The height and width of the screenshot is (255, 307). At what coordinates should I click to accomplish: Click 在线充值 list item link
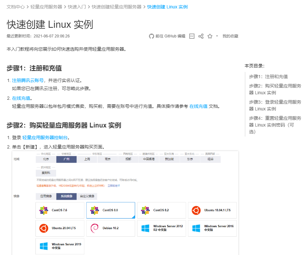pyautogui.click(x=21, y=98)
